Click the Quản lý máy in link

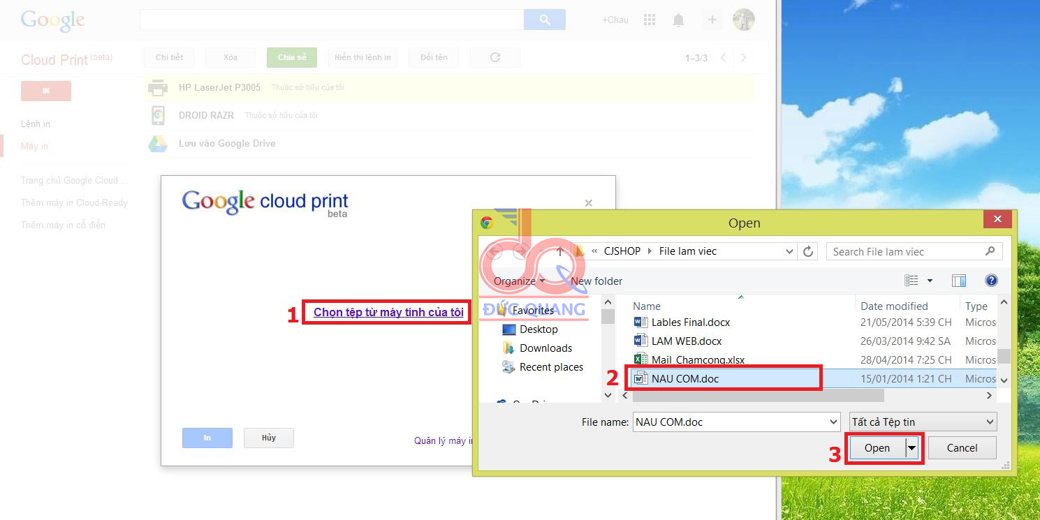pos(444,440)
